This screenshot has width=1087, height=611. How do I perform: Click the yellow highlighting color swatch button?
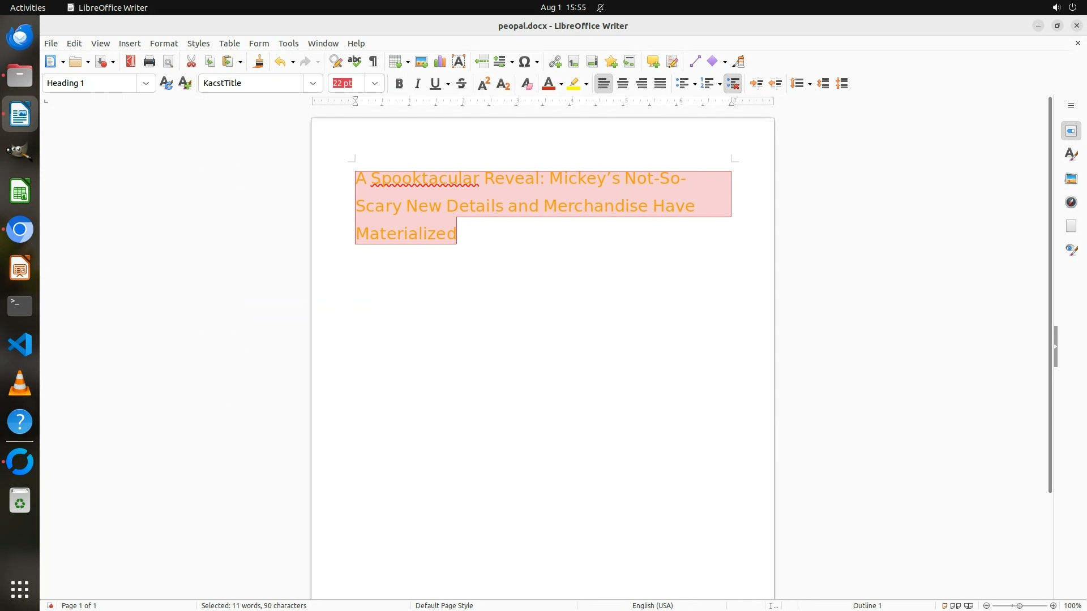point(574,84)
